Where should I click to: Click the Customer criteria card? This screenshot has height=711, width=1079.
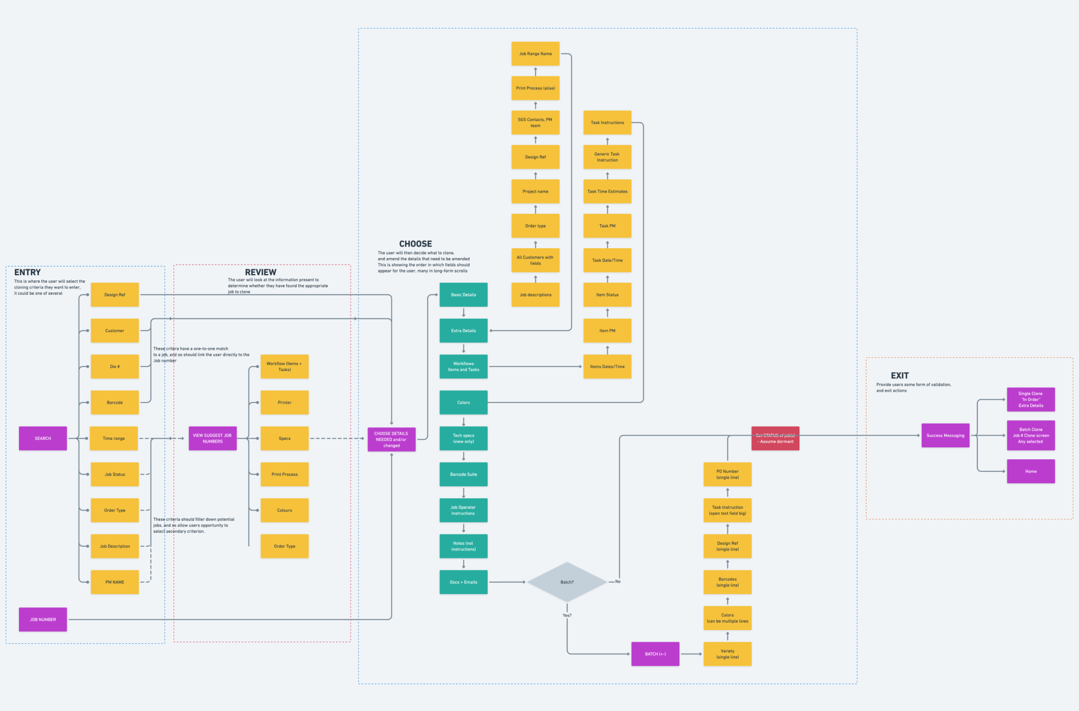114,330
